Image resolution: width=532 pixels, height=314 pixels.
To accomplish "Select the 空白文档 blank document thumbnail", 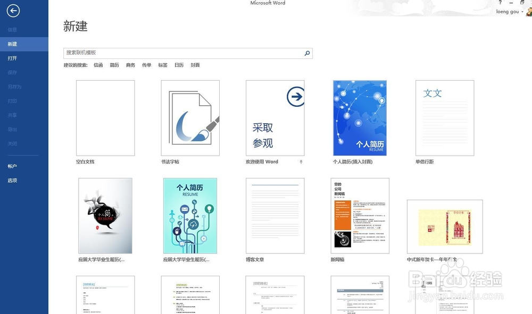I will (x=105, y=118).
